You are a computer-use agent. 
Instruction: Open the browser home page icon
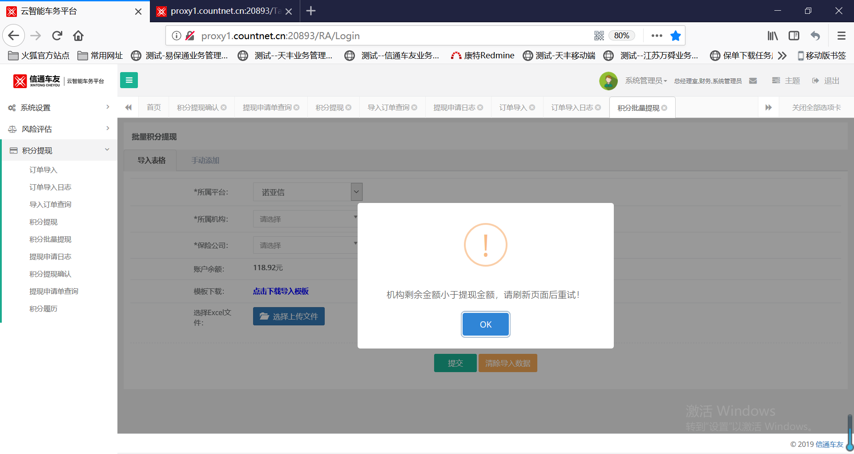tap(78, 36)
